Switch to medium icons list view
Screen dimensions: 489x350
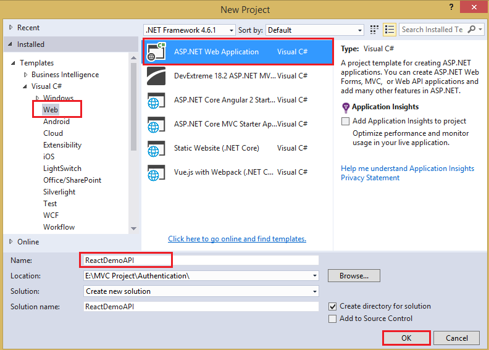pos(390,30)
